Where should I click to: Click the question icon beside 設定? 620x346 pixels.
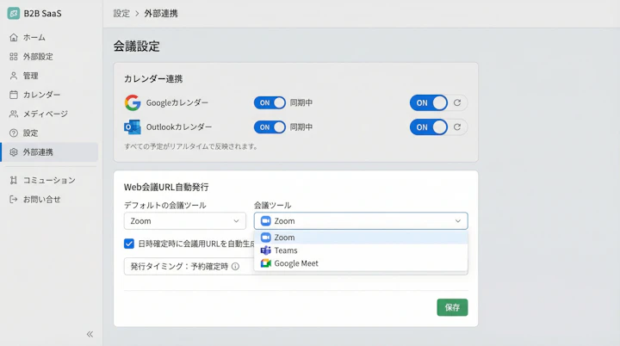point(14,133)
